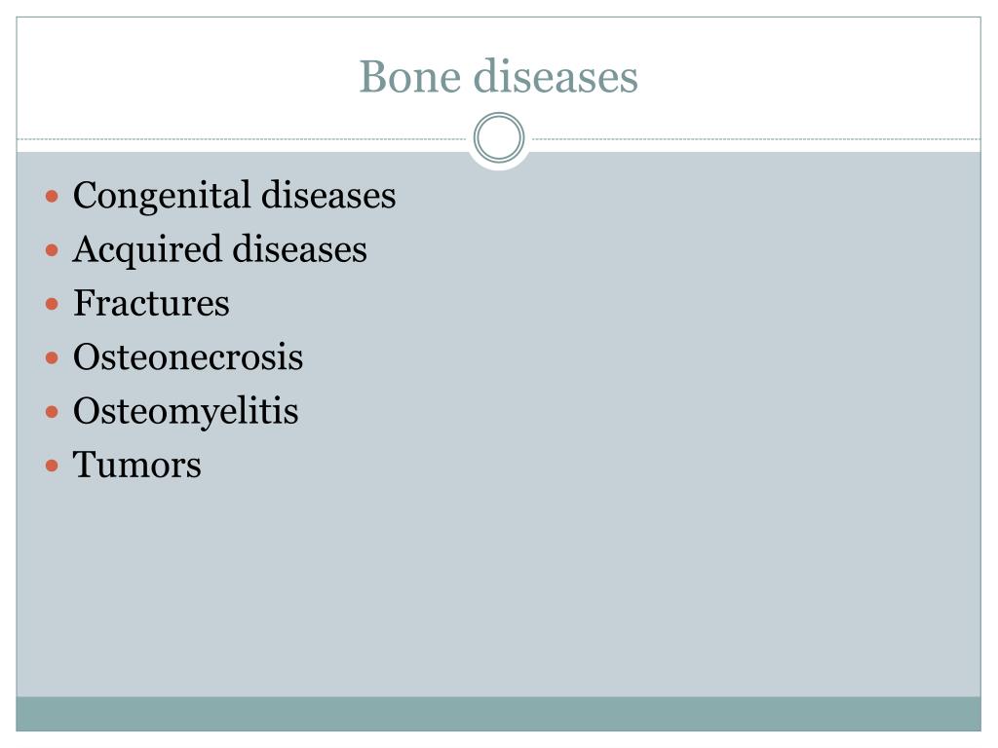Select the "Acquired diseases" text line
Viewport: 998px width, 748px height.
(x=219, y=249)
